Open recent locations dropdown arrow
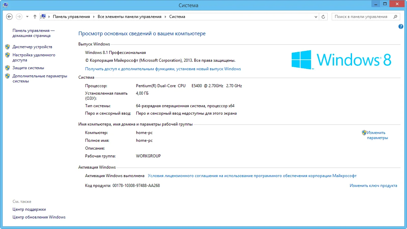407x229 pixels. click(27, 17)
